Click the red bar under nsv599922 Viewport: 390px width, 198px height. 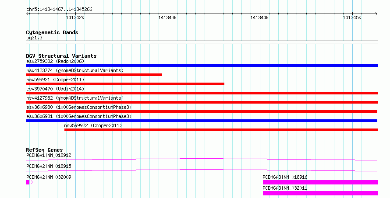tap(221, 130)
